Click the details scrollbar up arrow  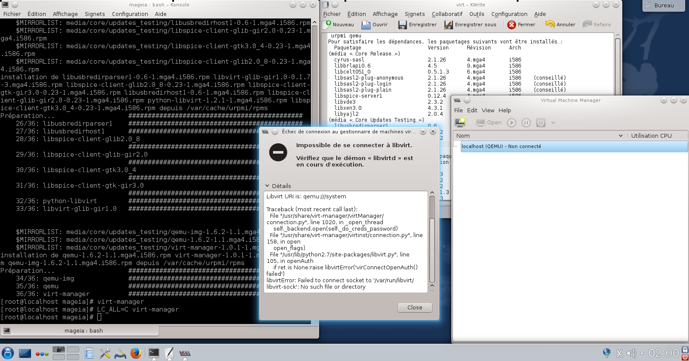[x=432, y=193]
